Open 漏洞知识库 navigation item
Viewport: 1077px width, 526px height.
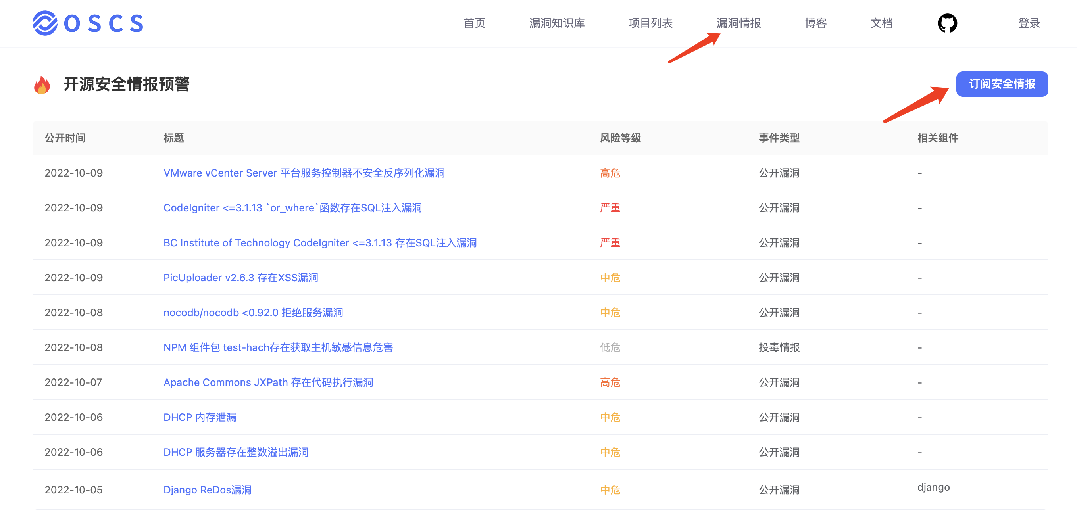click(556, 23)
